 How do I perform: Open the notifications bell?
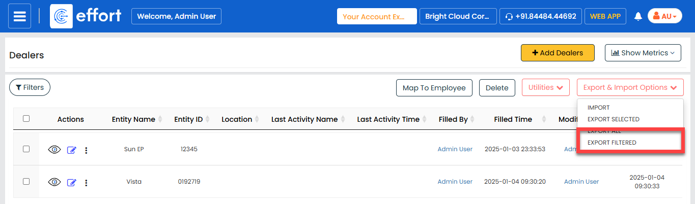coord(638,16)
